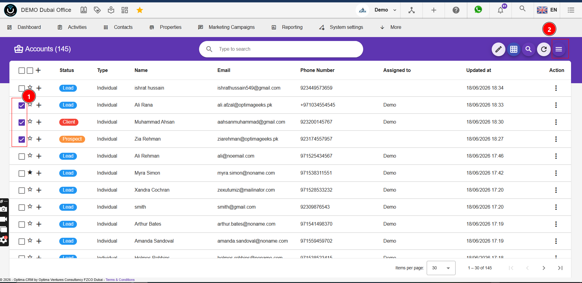Open the contact card icon in header

pos(84,10)
